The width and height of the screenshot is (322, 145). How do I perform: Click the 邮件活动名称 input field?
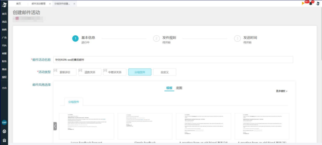(x=173, y=60)
